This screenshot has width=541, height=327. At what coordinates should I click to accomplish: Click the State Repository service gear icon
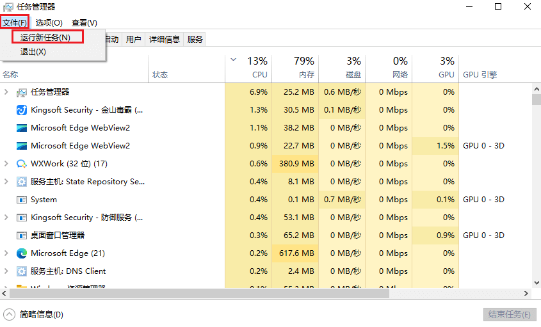pyautogui.click(x=21, y=182)
